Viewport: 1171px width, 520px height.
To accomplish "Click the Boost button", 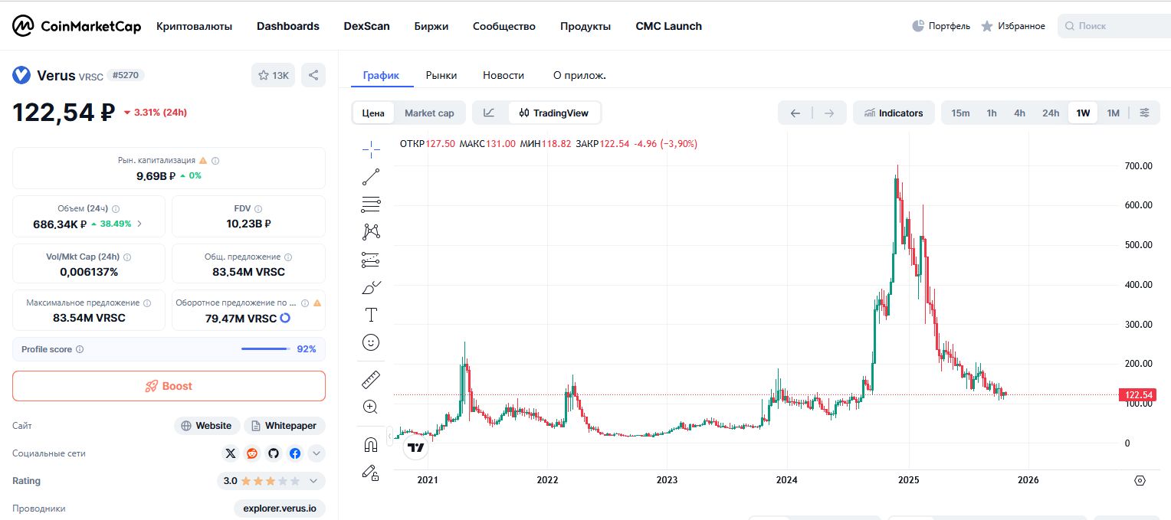I will coord(169,386).
